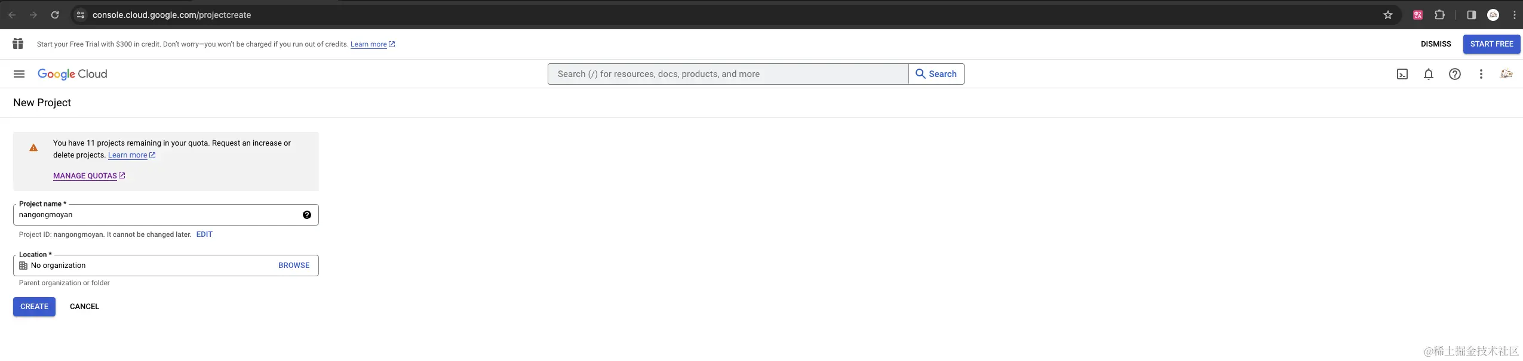
Task: Open the Google Cloud navigation hamburger menu
Action: click(x=19, y=74)
